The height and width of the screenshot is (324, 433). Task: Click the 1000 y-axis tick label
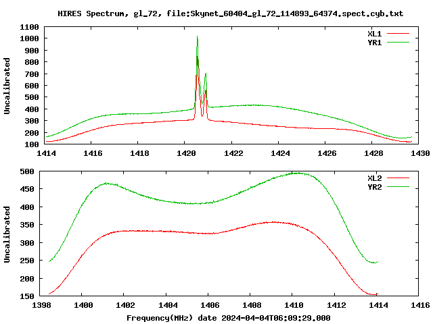click(29, 38)
